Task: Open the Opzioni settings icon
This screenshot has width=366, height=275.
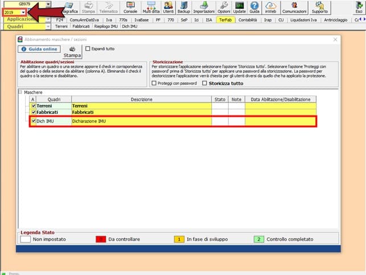Action: click(x=224, y=7)
